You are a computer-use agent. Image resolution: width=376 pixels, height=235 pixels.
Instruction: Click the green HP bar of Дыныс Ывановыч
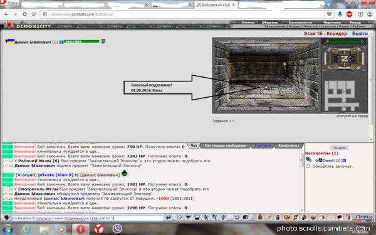[x=81, y=41]
